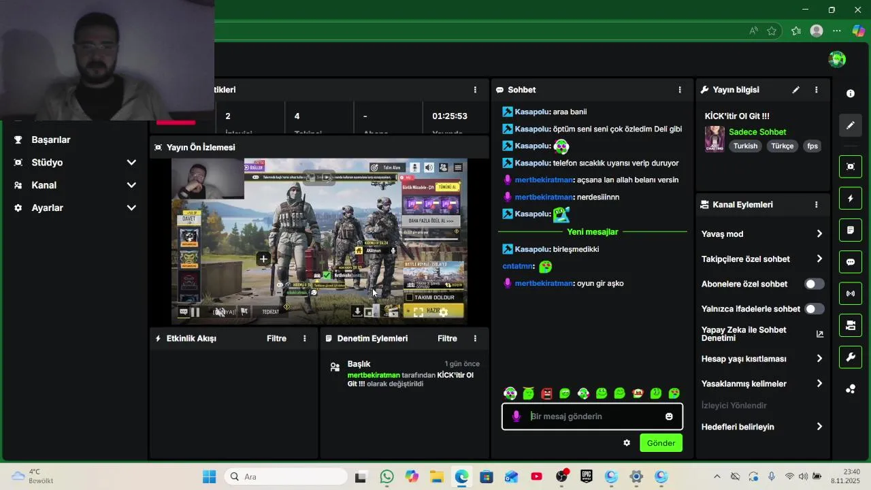Click the message 'nerdesiiinnn'
The width and height of the screenshot is (871, 490).
point(597,197)
